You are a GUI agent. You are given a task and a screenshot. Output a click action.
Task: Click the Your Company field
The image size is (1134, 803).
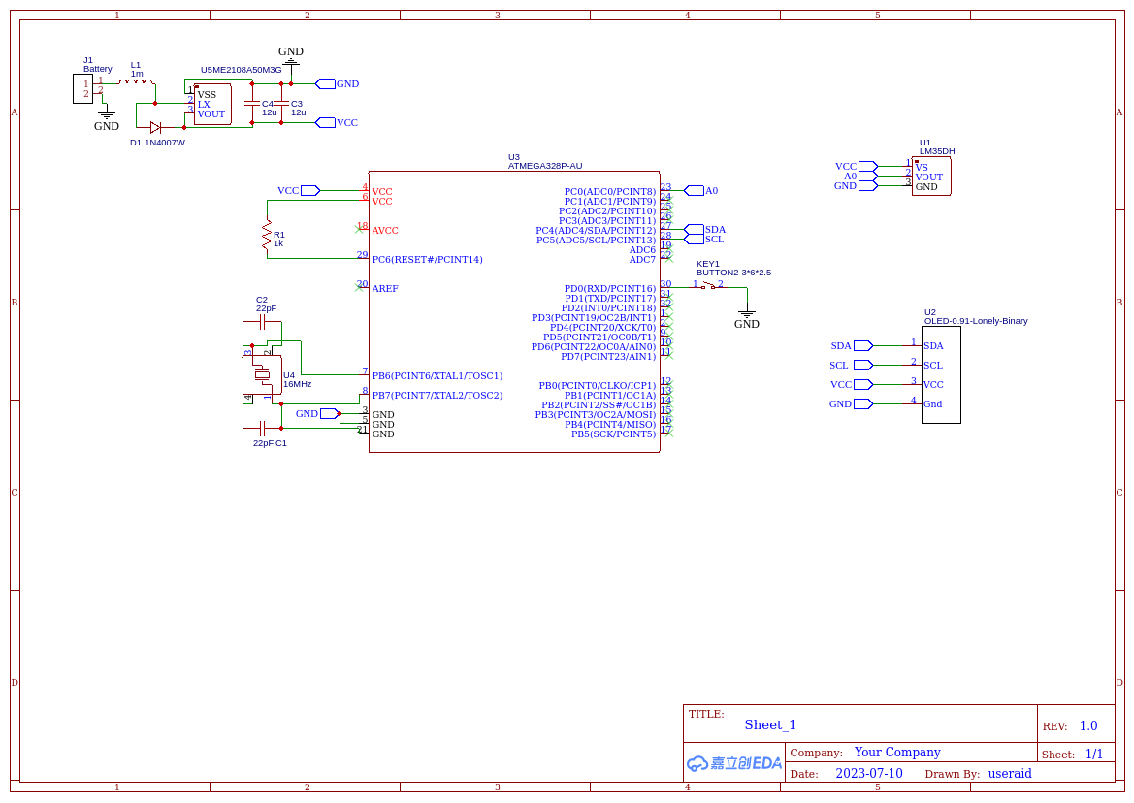897,753
